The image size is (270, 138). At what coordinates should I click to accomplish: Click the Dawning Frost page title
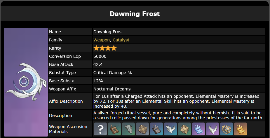tap(135, 14)
